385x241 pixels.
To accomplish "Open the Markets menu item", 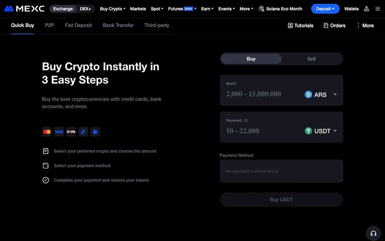I will coord(138,9).
